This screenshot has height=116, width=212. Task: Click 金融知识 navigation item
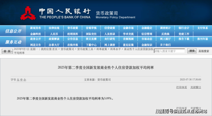click(x=147, y=45)
